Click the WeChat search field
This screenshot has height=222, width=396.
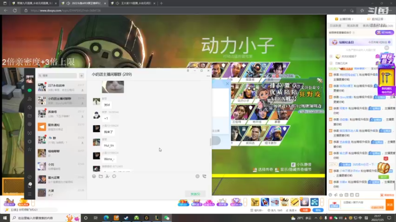[57, 75]
